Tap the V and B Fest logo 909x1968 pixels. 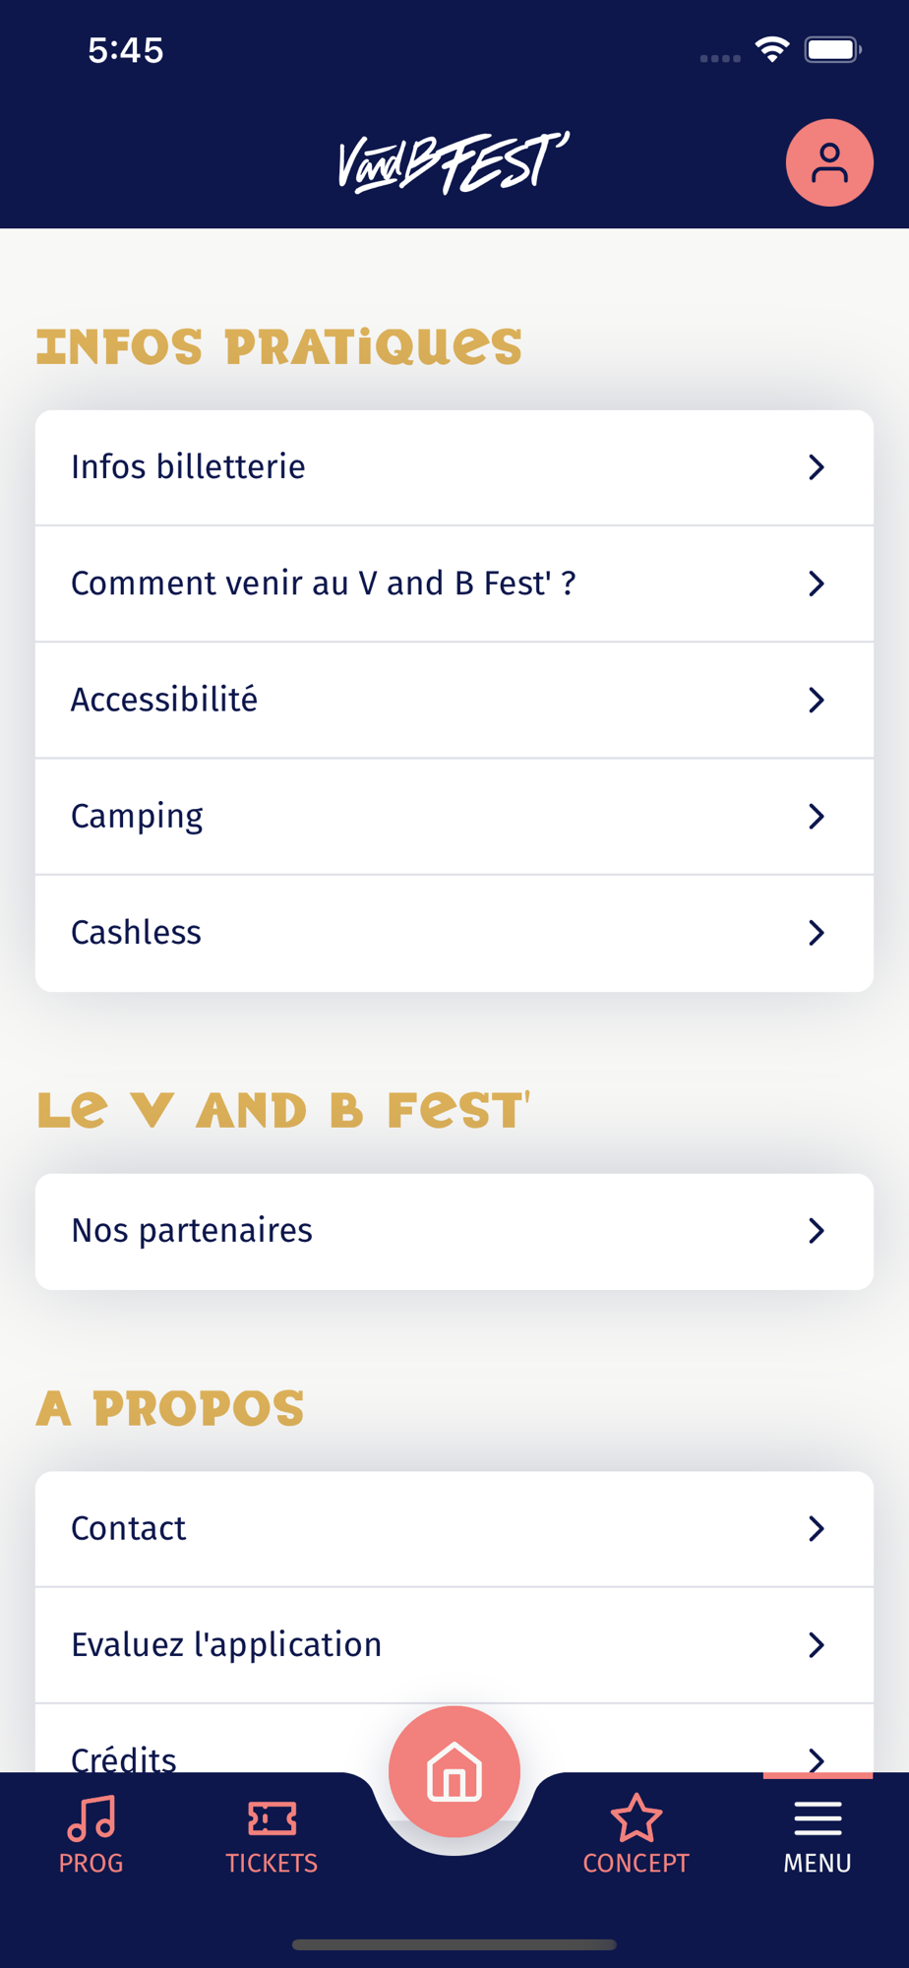click(454, 162)
